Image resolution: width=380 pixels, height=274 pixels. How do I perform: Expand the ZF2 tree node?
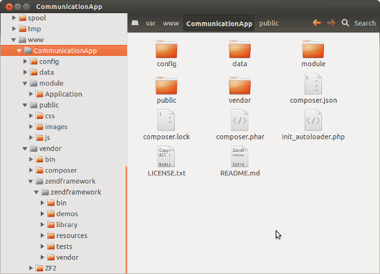point(31,268)
